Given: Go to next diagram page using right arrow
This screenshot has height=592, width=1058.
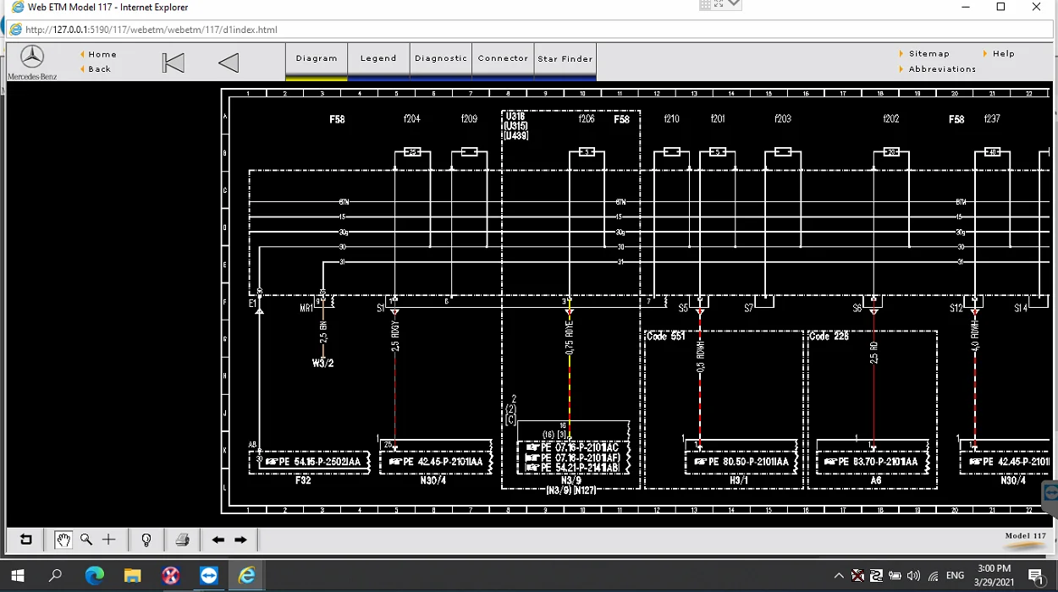Looking at the screenshot, I should 240,540.
